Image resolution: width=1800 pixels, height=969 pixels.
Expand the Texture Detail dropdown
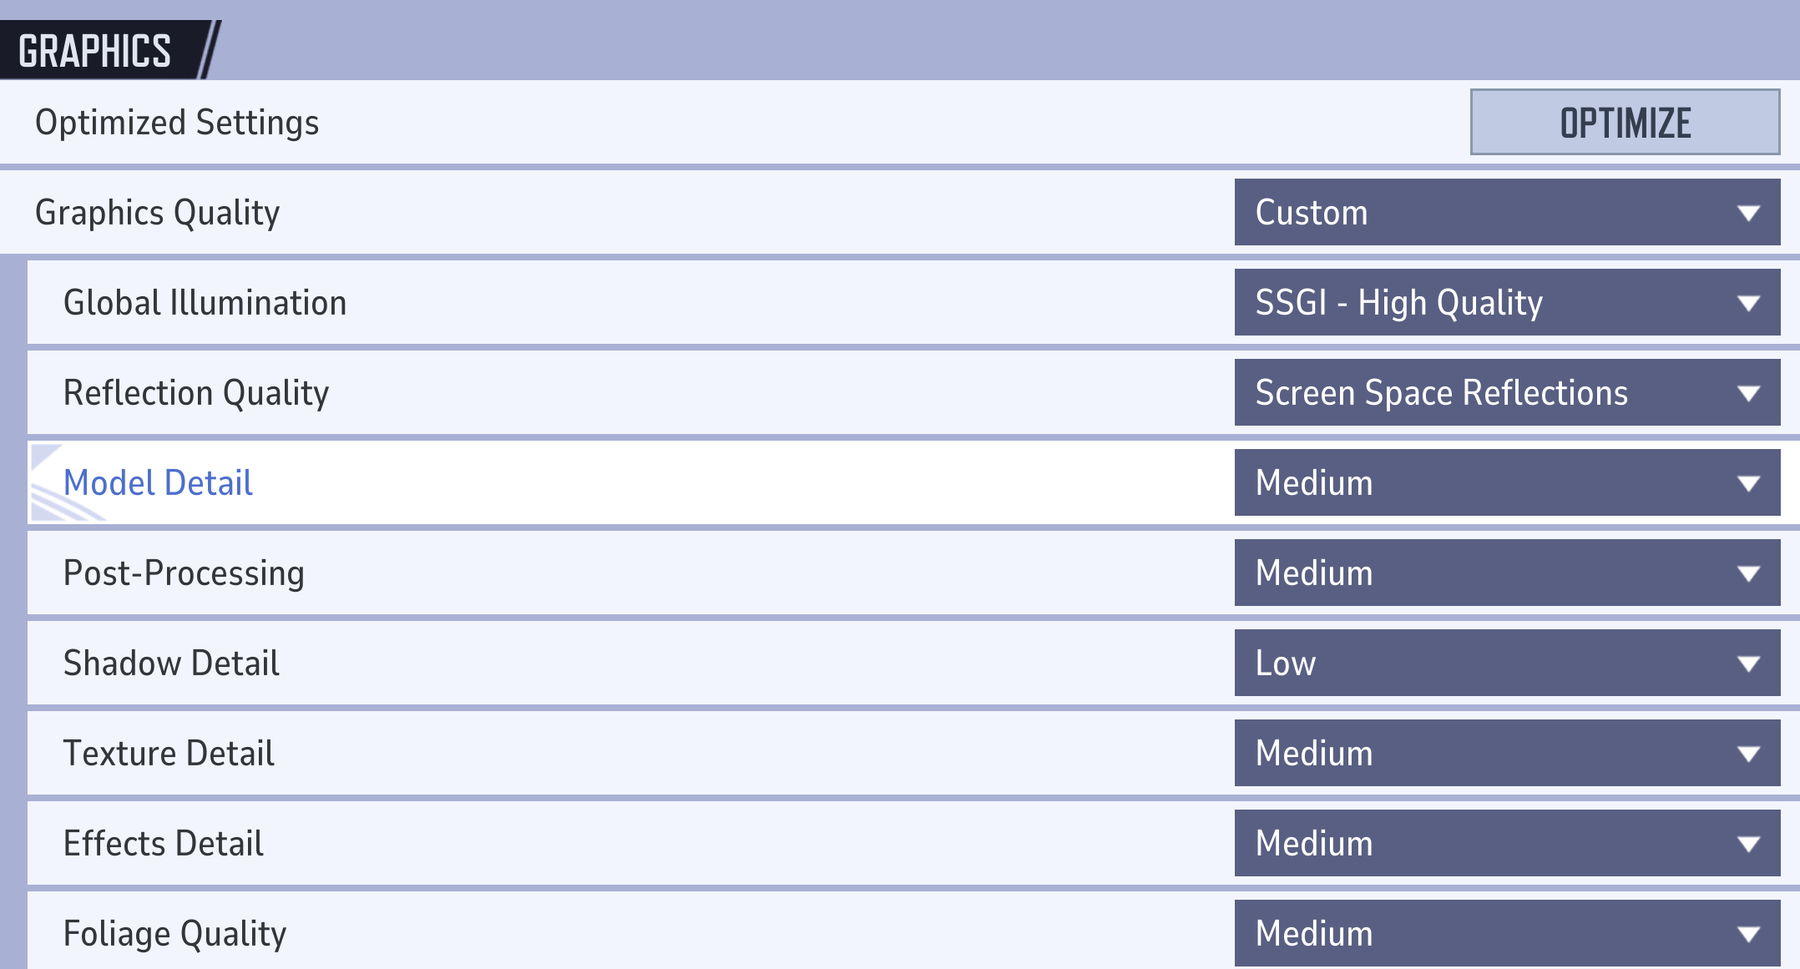click(x=1506, y=753)
